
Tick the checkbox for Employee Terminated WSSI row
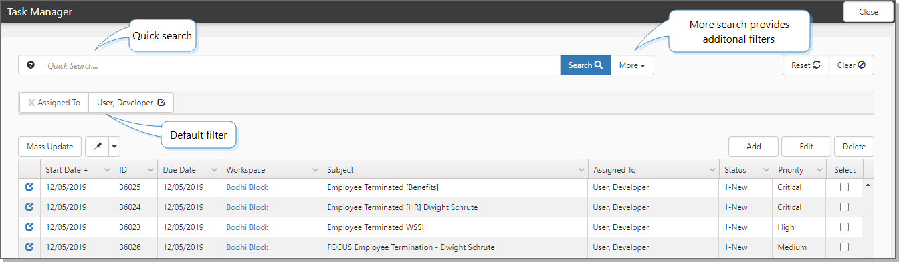point(844,227)
